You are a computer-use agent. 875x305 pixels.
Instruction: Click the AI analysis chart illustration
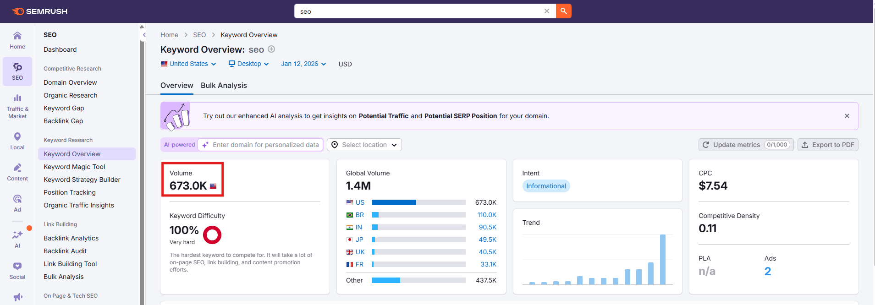[176, 116]
